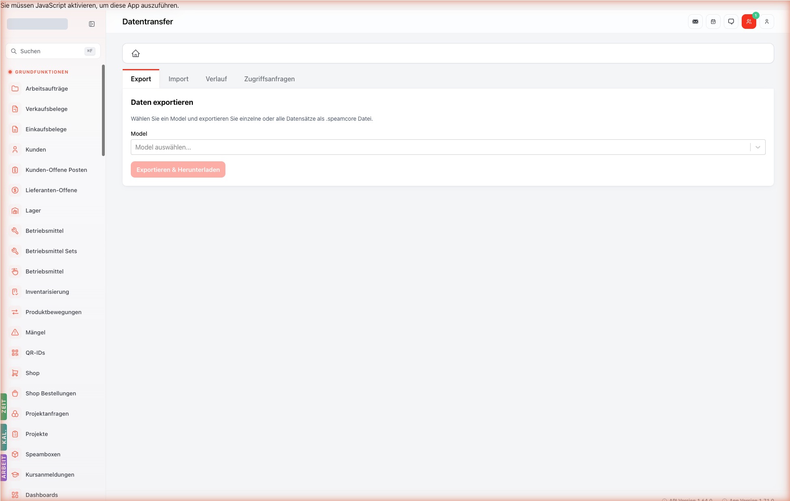
Task: Click the Betriebsmittel Sets wrench icon
Action: pyautogui.click(x=15, y=251)
